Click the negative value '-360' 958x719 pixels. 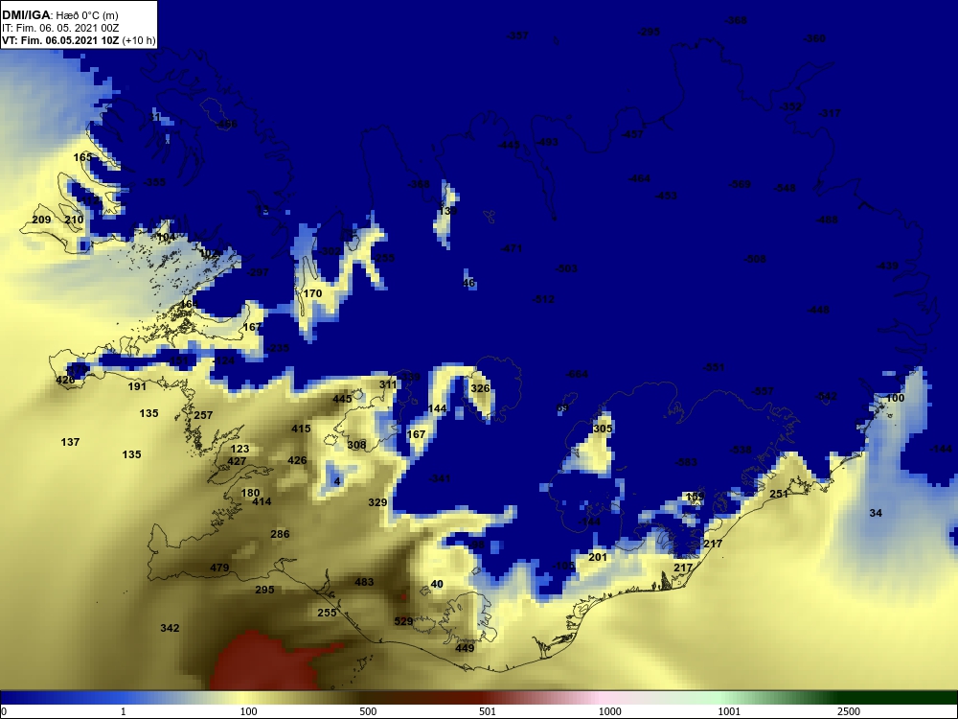pos(814,38)
